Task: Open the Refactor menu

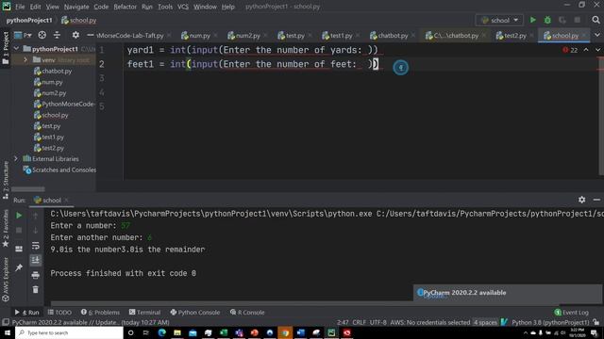Action: click(126, 7)
